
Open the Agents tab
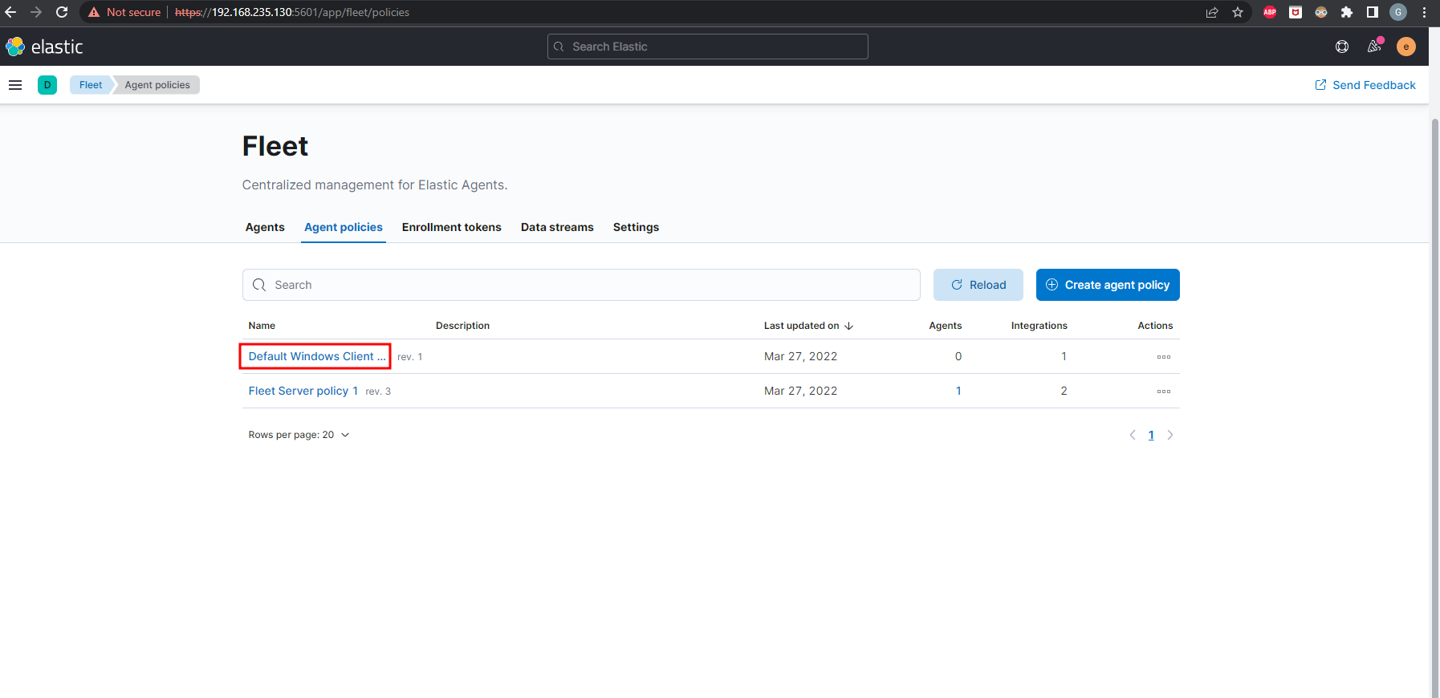(x=265, y=227)
